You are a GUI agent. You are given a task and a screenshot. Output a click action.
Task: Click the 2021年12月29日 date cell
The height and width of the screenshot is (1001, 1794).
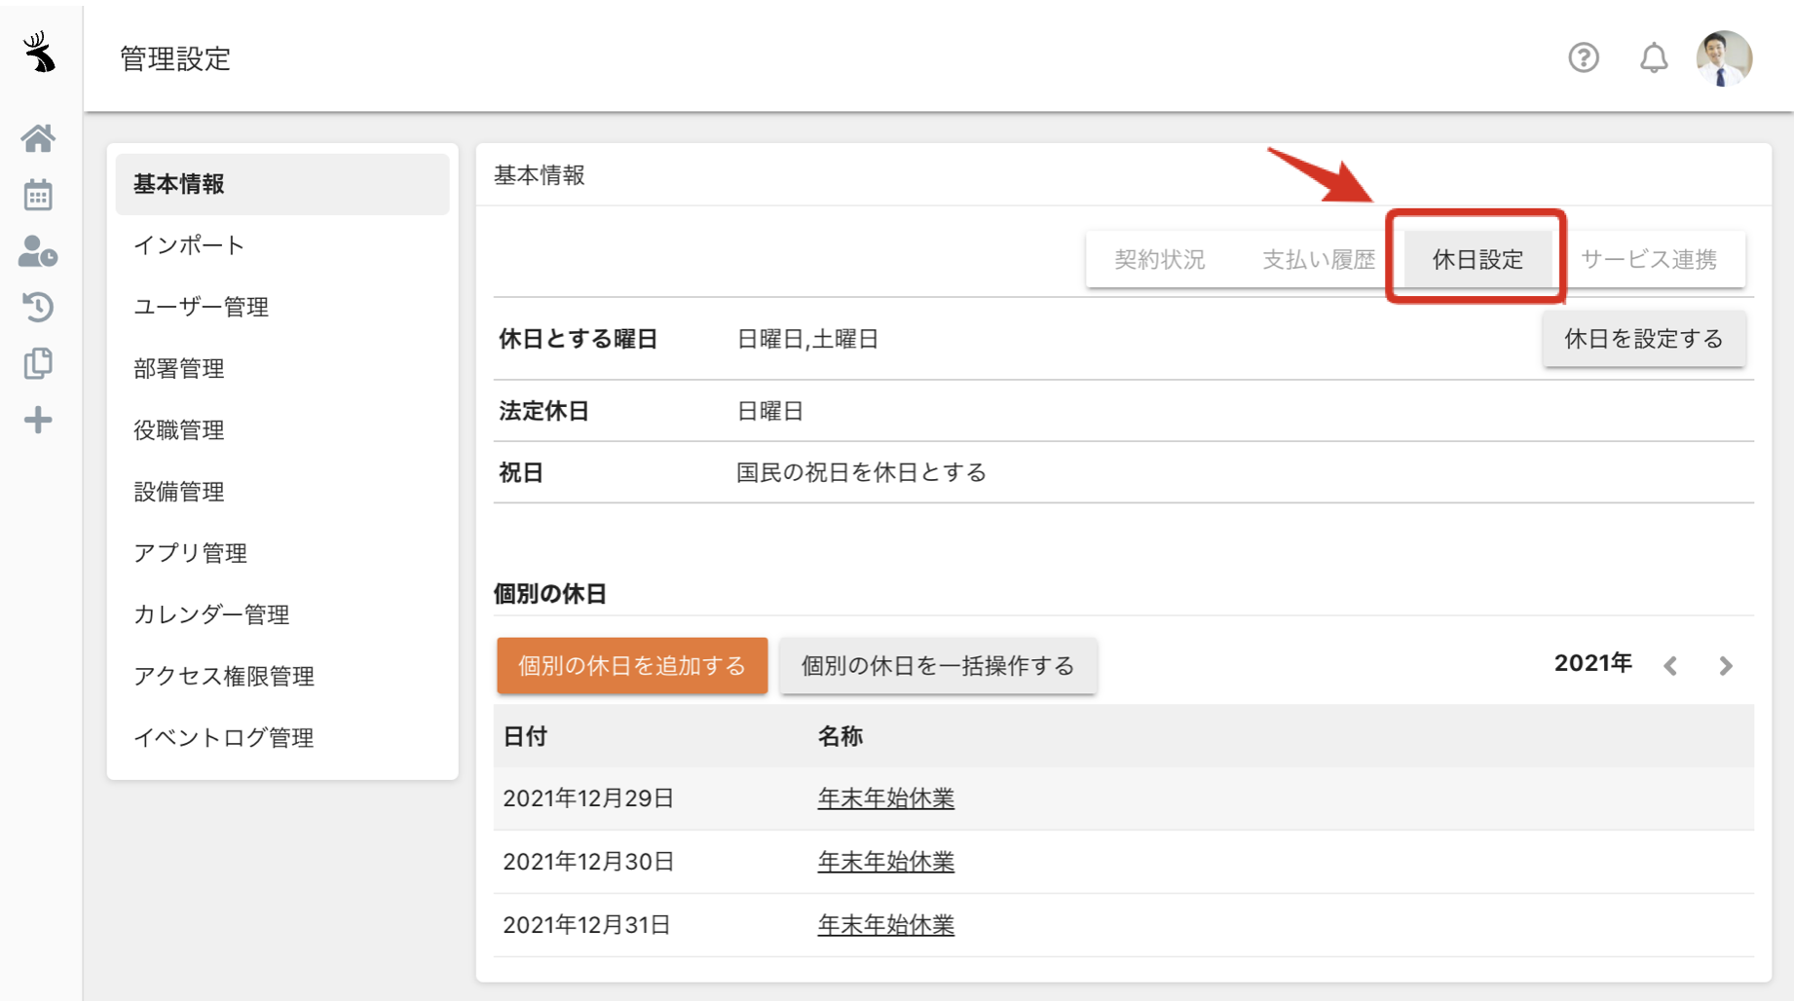pos(588,798)
